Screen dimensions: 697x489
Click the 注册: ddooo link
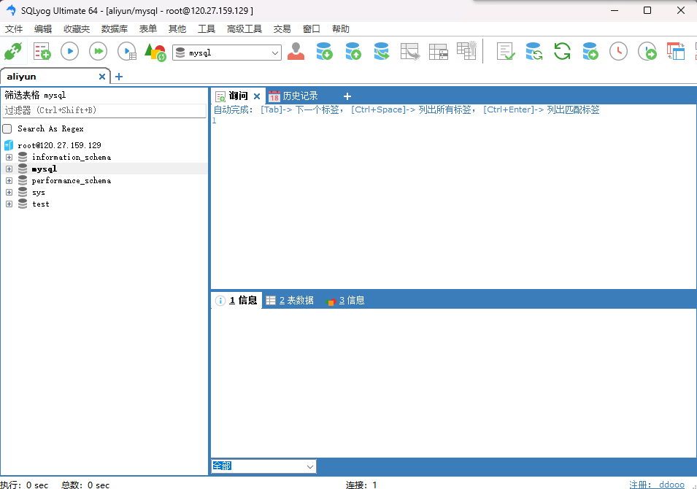point(657,485)
